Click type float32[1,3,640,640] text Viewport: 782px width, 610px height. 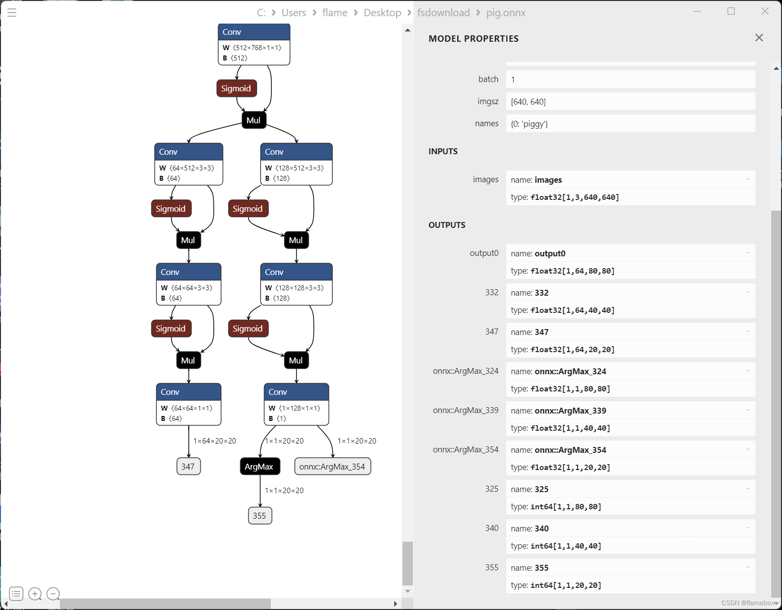tap(565, 197)
